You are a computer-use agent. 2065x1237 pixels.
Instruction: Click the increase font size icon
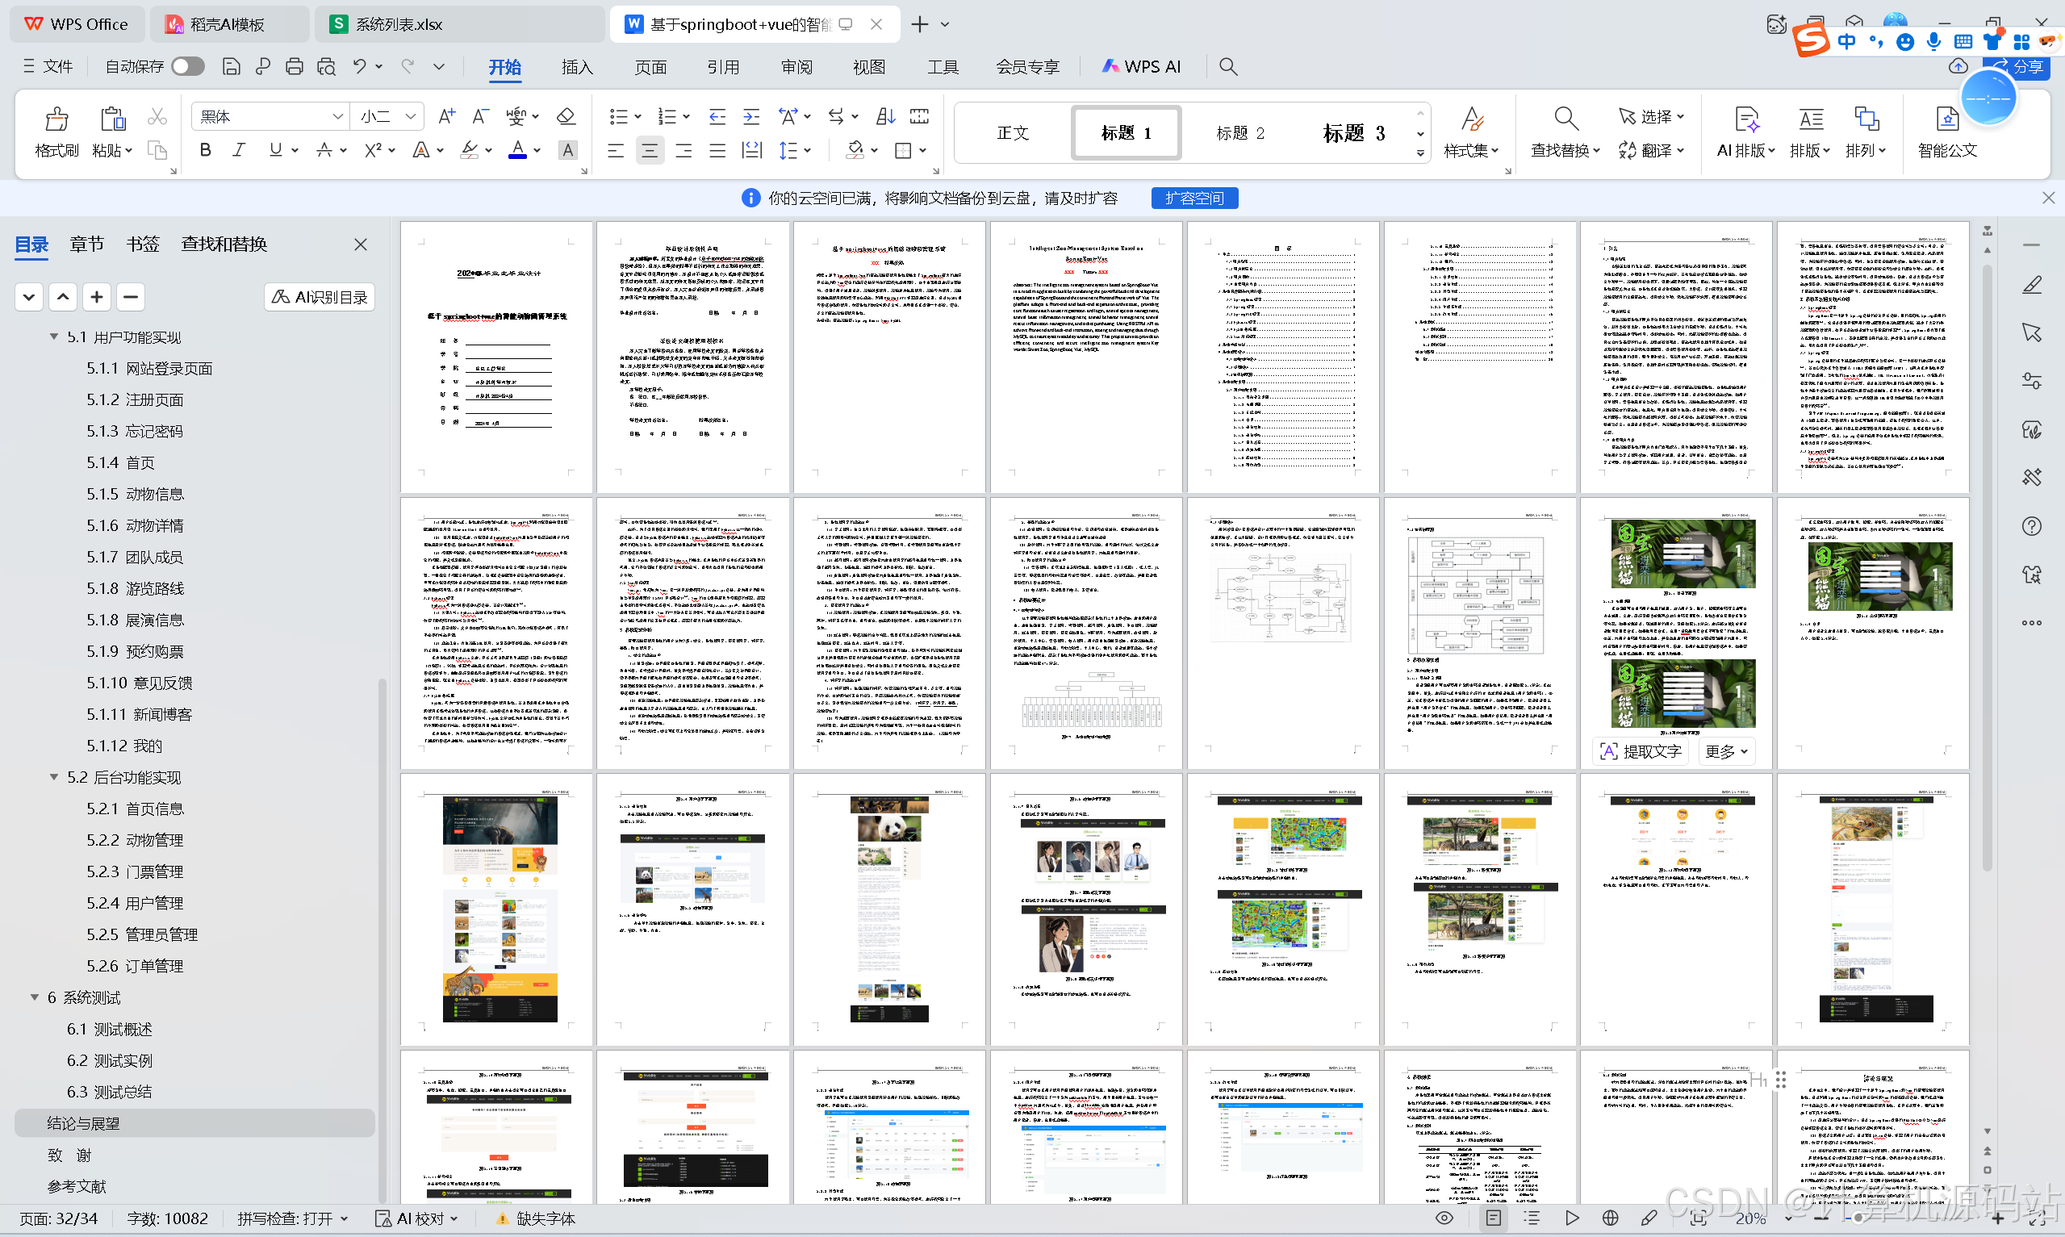click(x=447, y=117)
